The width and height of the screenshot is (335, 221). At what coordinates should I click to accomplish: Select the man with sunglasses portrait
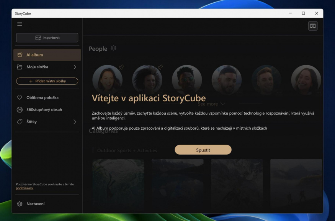[x=187, y=80]
